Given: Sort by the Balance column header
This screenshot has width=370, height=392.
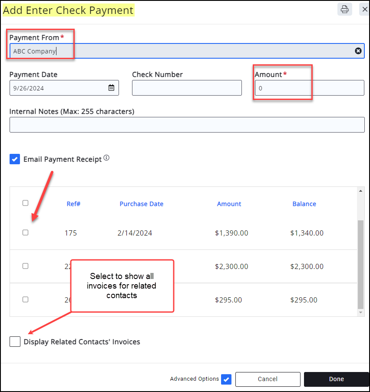Looking at the screenshot, I should click(304, 204).
